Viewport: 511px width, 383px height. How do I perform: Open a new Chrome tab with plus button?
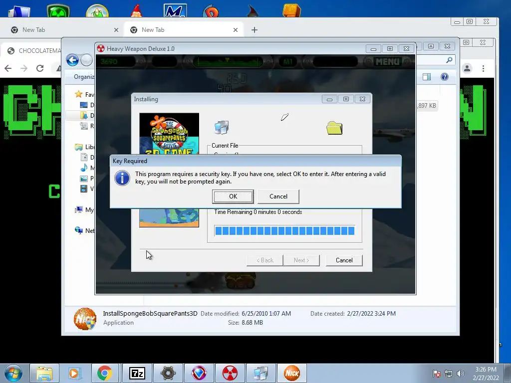pyautogui.click(x=255, y=30)
